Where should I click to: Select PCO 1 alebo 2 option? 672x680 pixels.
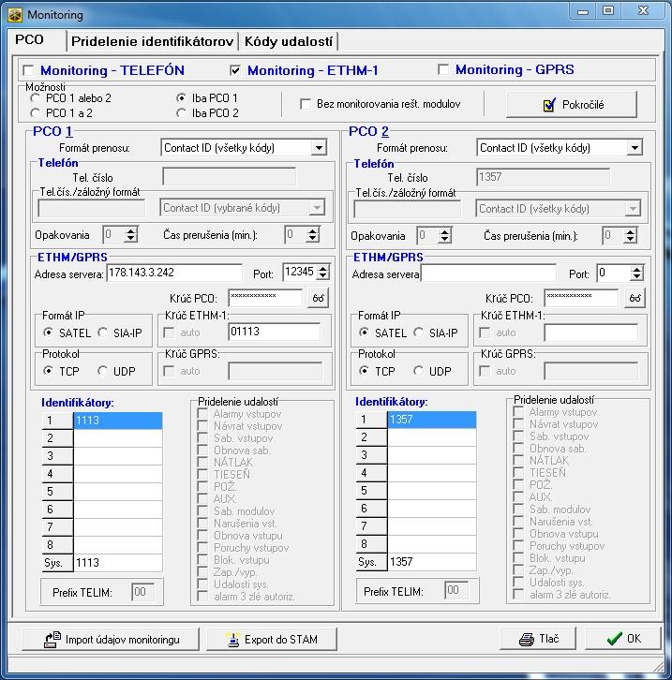36,98
